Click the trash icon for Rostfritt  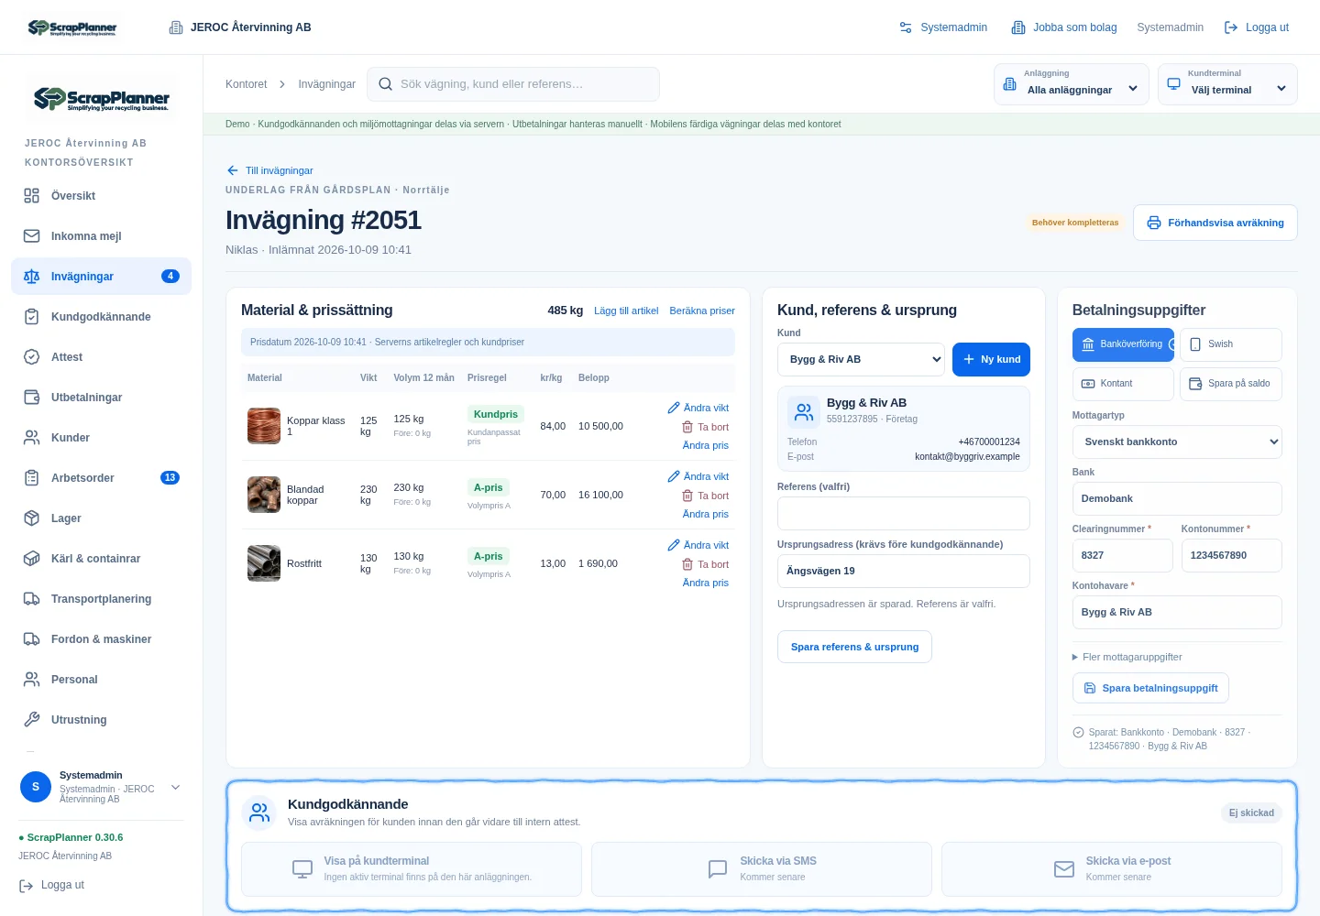tap(687, 564)
